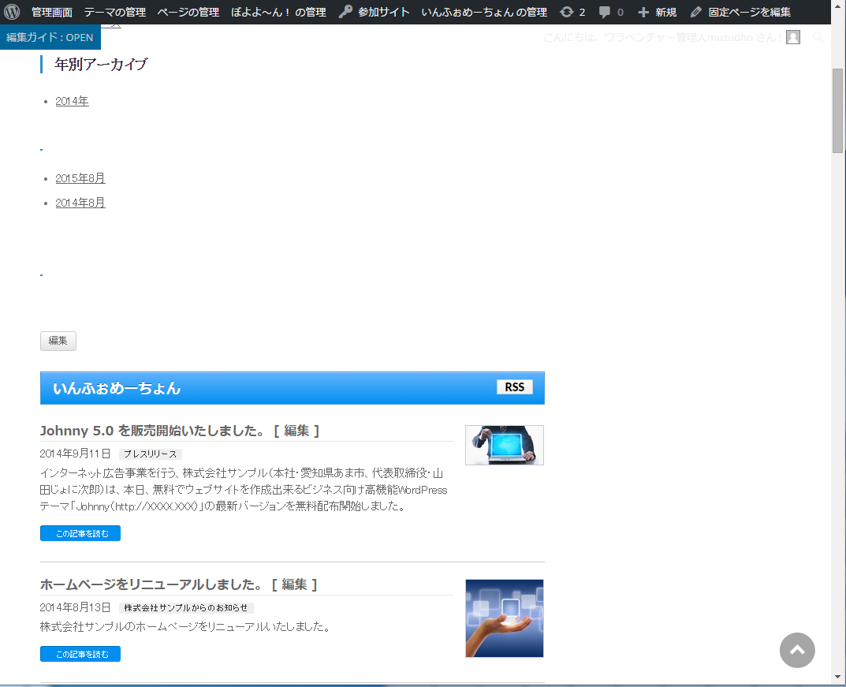
Task: Click the 年別アーカイブ heading
Action: [101, 64]
